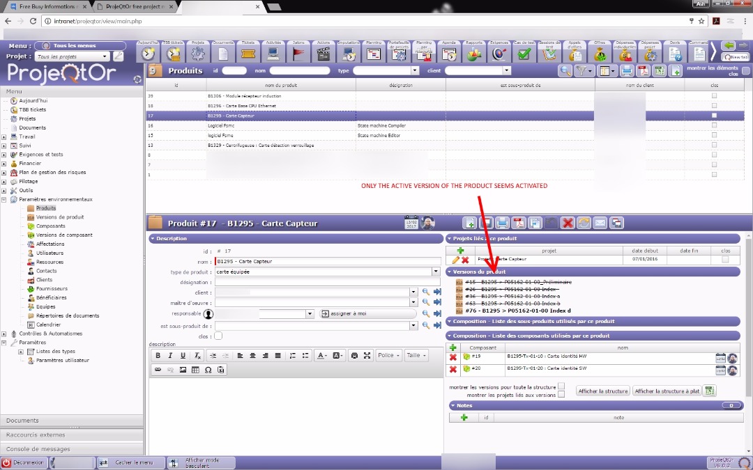Open the Offres money bag icon

coord(600,53)
